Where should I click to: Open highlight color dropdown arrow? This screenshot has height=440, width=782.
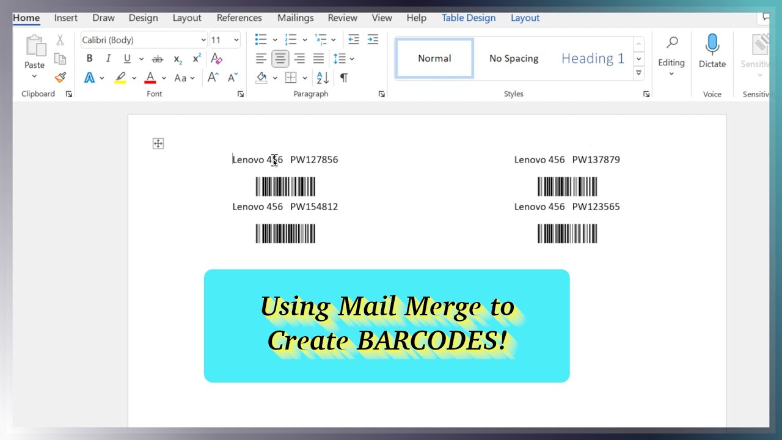point(134,78)
